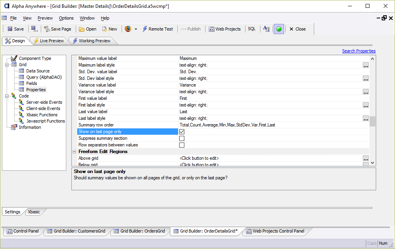
Task: Click the Save As icon with dots
Action: [x=34, y=29]
